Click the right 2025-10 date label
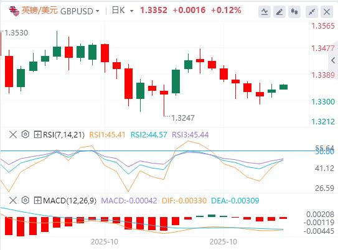 [223, 242]
